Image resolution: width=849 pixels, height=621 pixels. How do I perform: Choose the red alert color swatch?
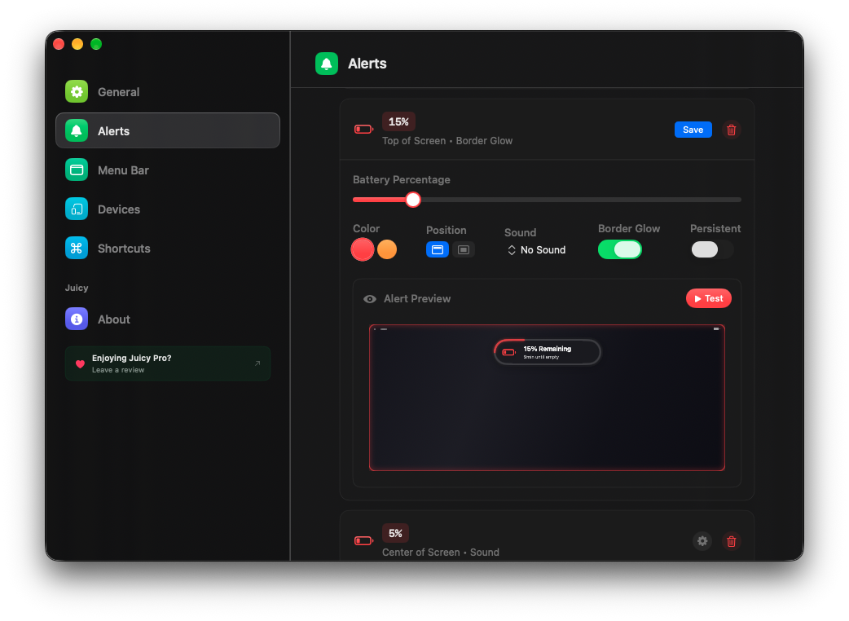[x=363, y=249]
